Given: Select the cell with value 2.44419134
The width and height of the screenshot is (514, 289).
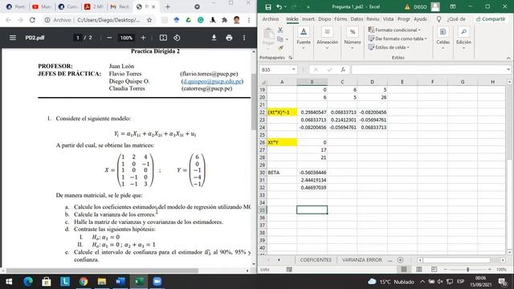Looking at the screenshot, I should pyautogui.click(x=312, y=180).
